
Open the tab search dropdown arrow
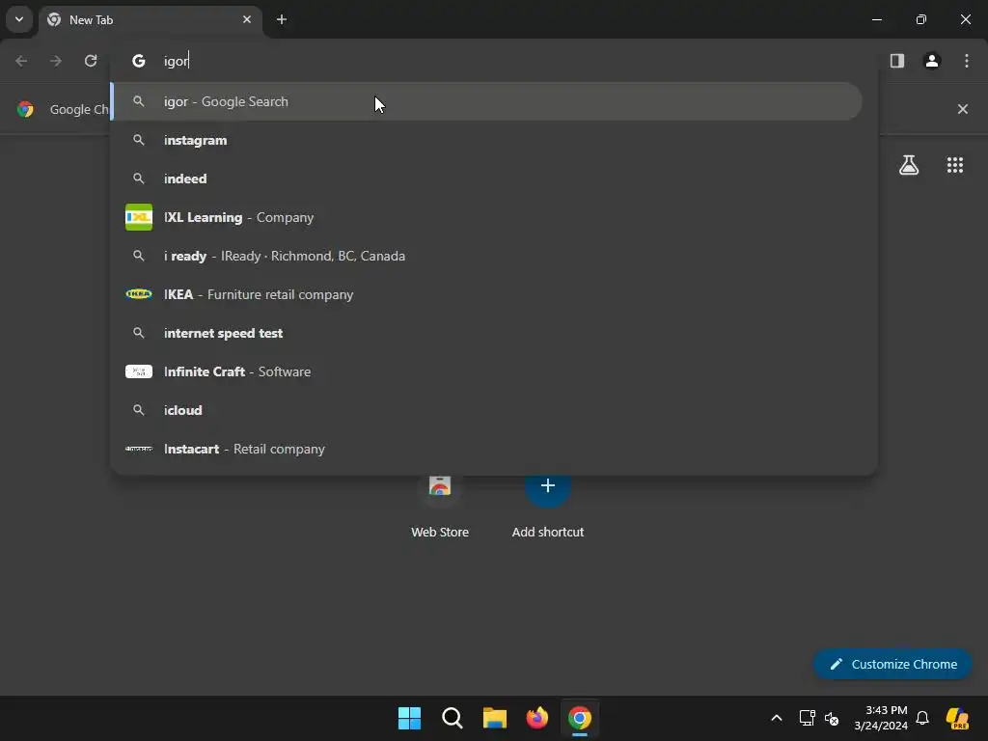[x=19, y=19]
